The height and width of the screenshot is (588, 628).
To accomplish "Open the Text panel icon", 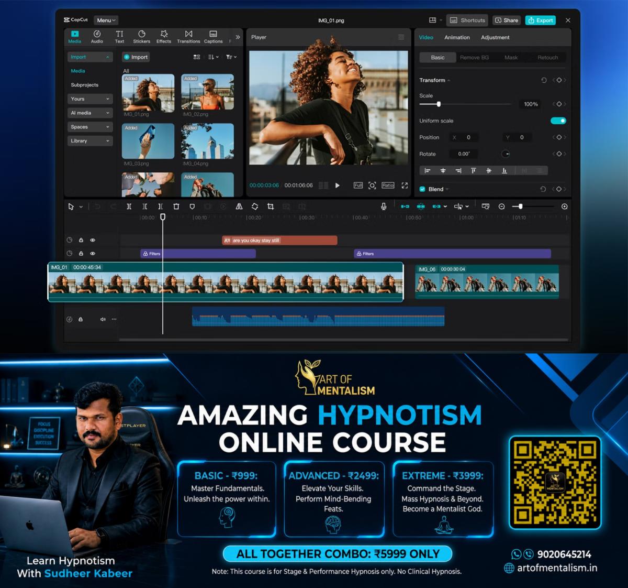I will (119, 36).
